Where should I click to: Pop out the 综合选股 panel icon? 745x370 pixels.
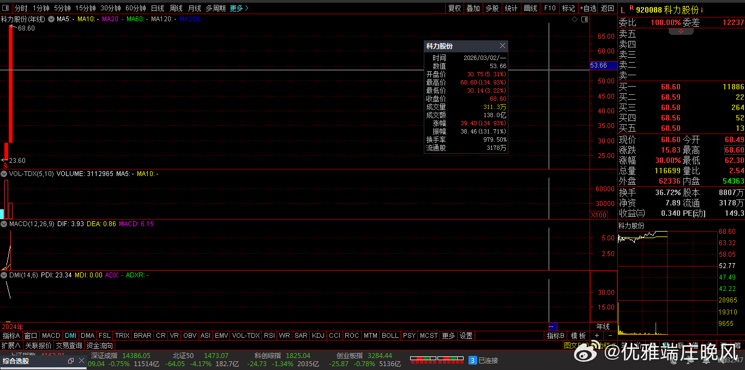(x=70, y=361)
